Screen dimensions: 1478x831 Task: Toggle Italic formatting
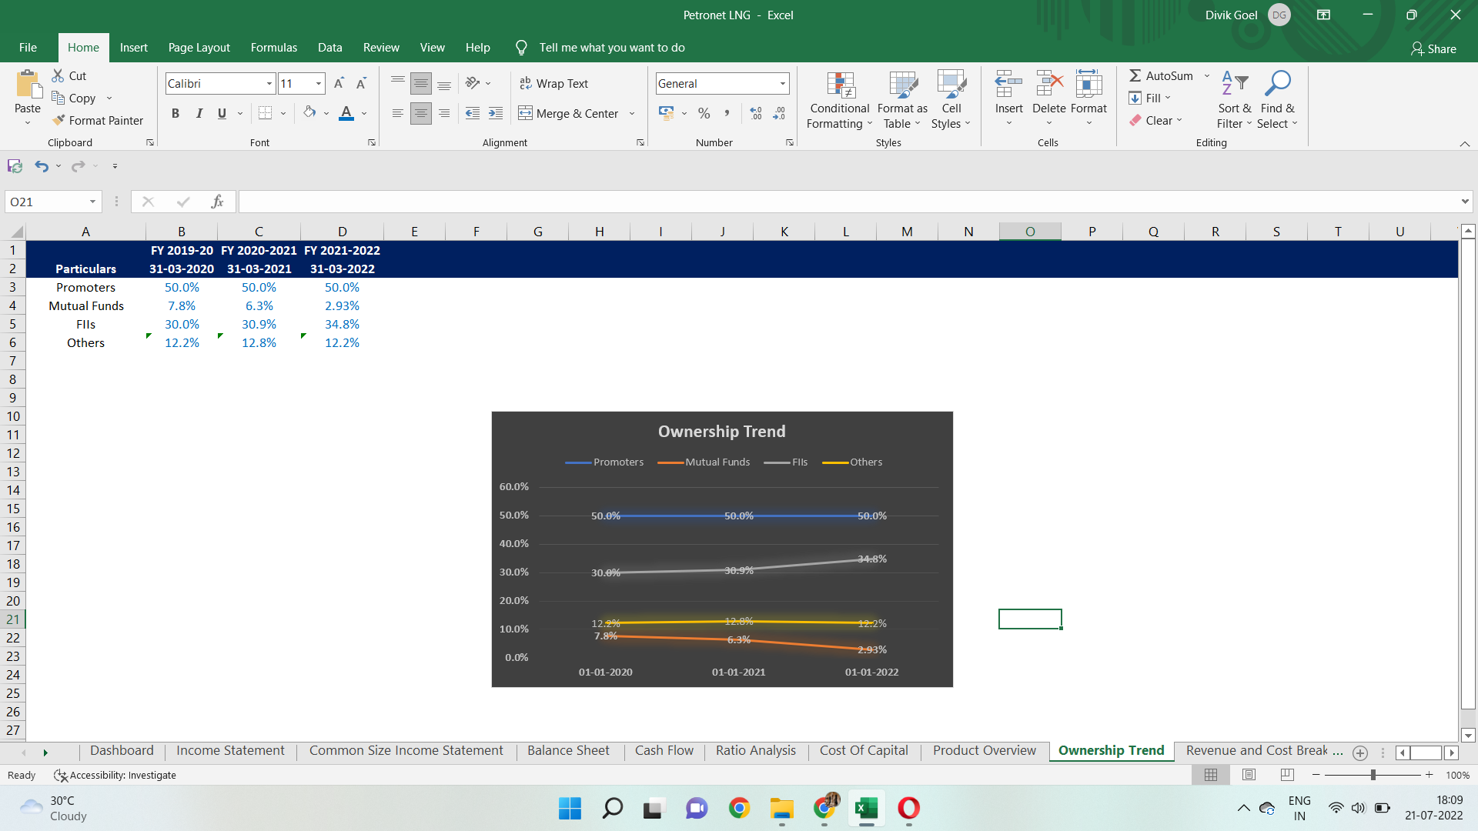point(199,113)
